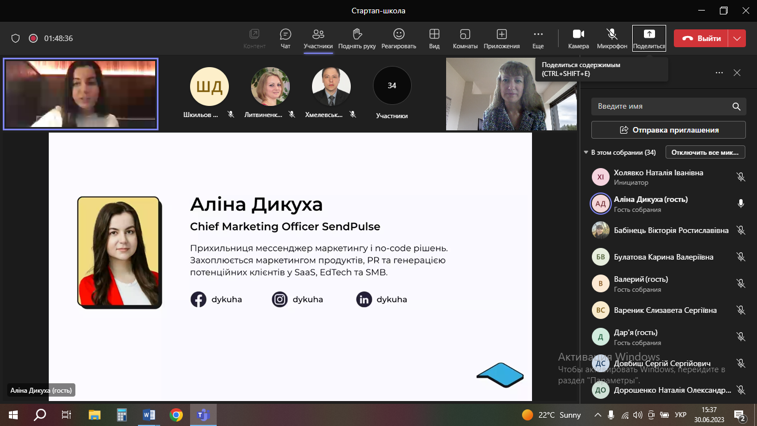Click the 'Введите имя' search field
Viewport: 757px width, 426px height.
click(659, 106)
